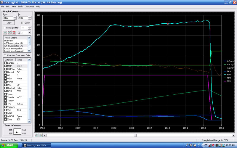
Task: Increment the From sample value spinner
Action: pyautogui.click(x=15, y=17)
